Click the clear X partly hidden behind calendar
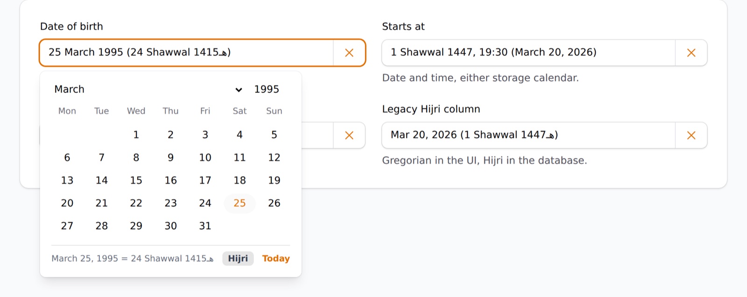The height and width of the screenshot is (297, 747). (x=349, y=135)
